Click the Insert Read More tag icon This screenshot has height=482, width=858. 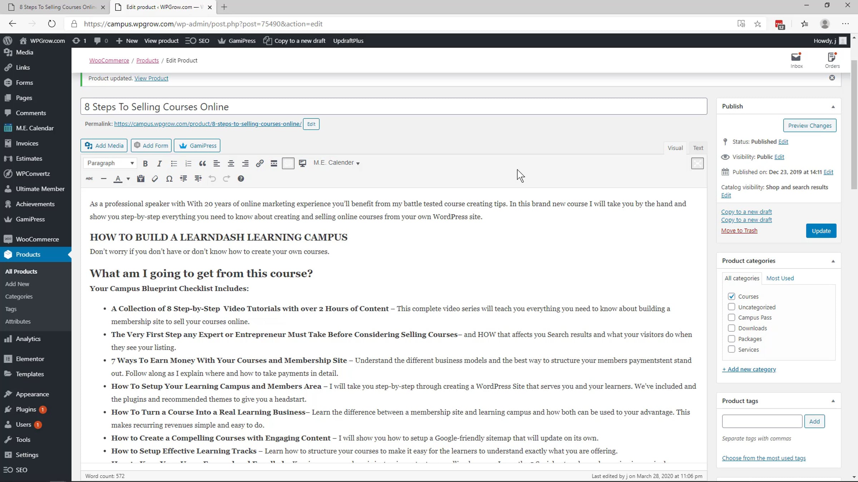274,164
